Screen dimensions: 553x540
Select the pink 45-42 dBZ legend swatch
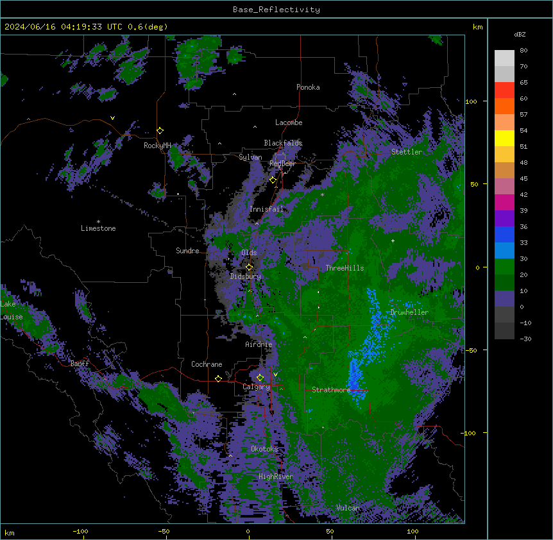504,187
